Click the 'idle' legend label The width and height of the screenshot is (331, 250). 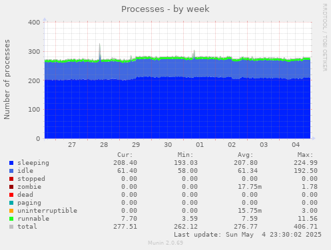pos(25,171)
